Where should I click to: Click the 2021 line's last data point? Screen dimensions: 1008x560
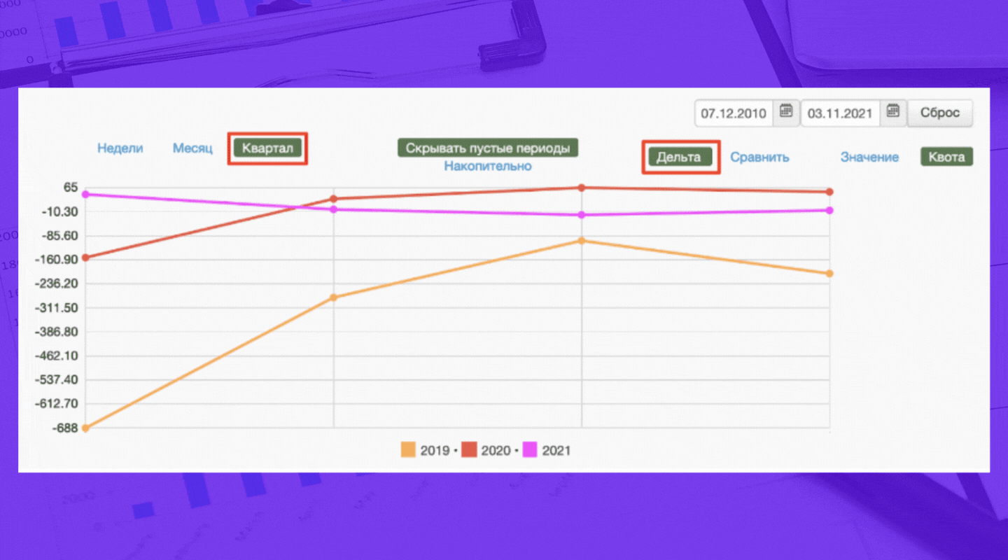[829, 210]
